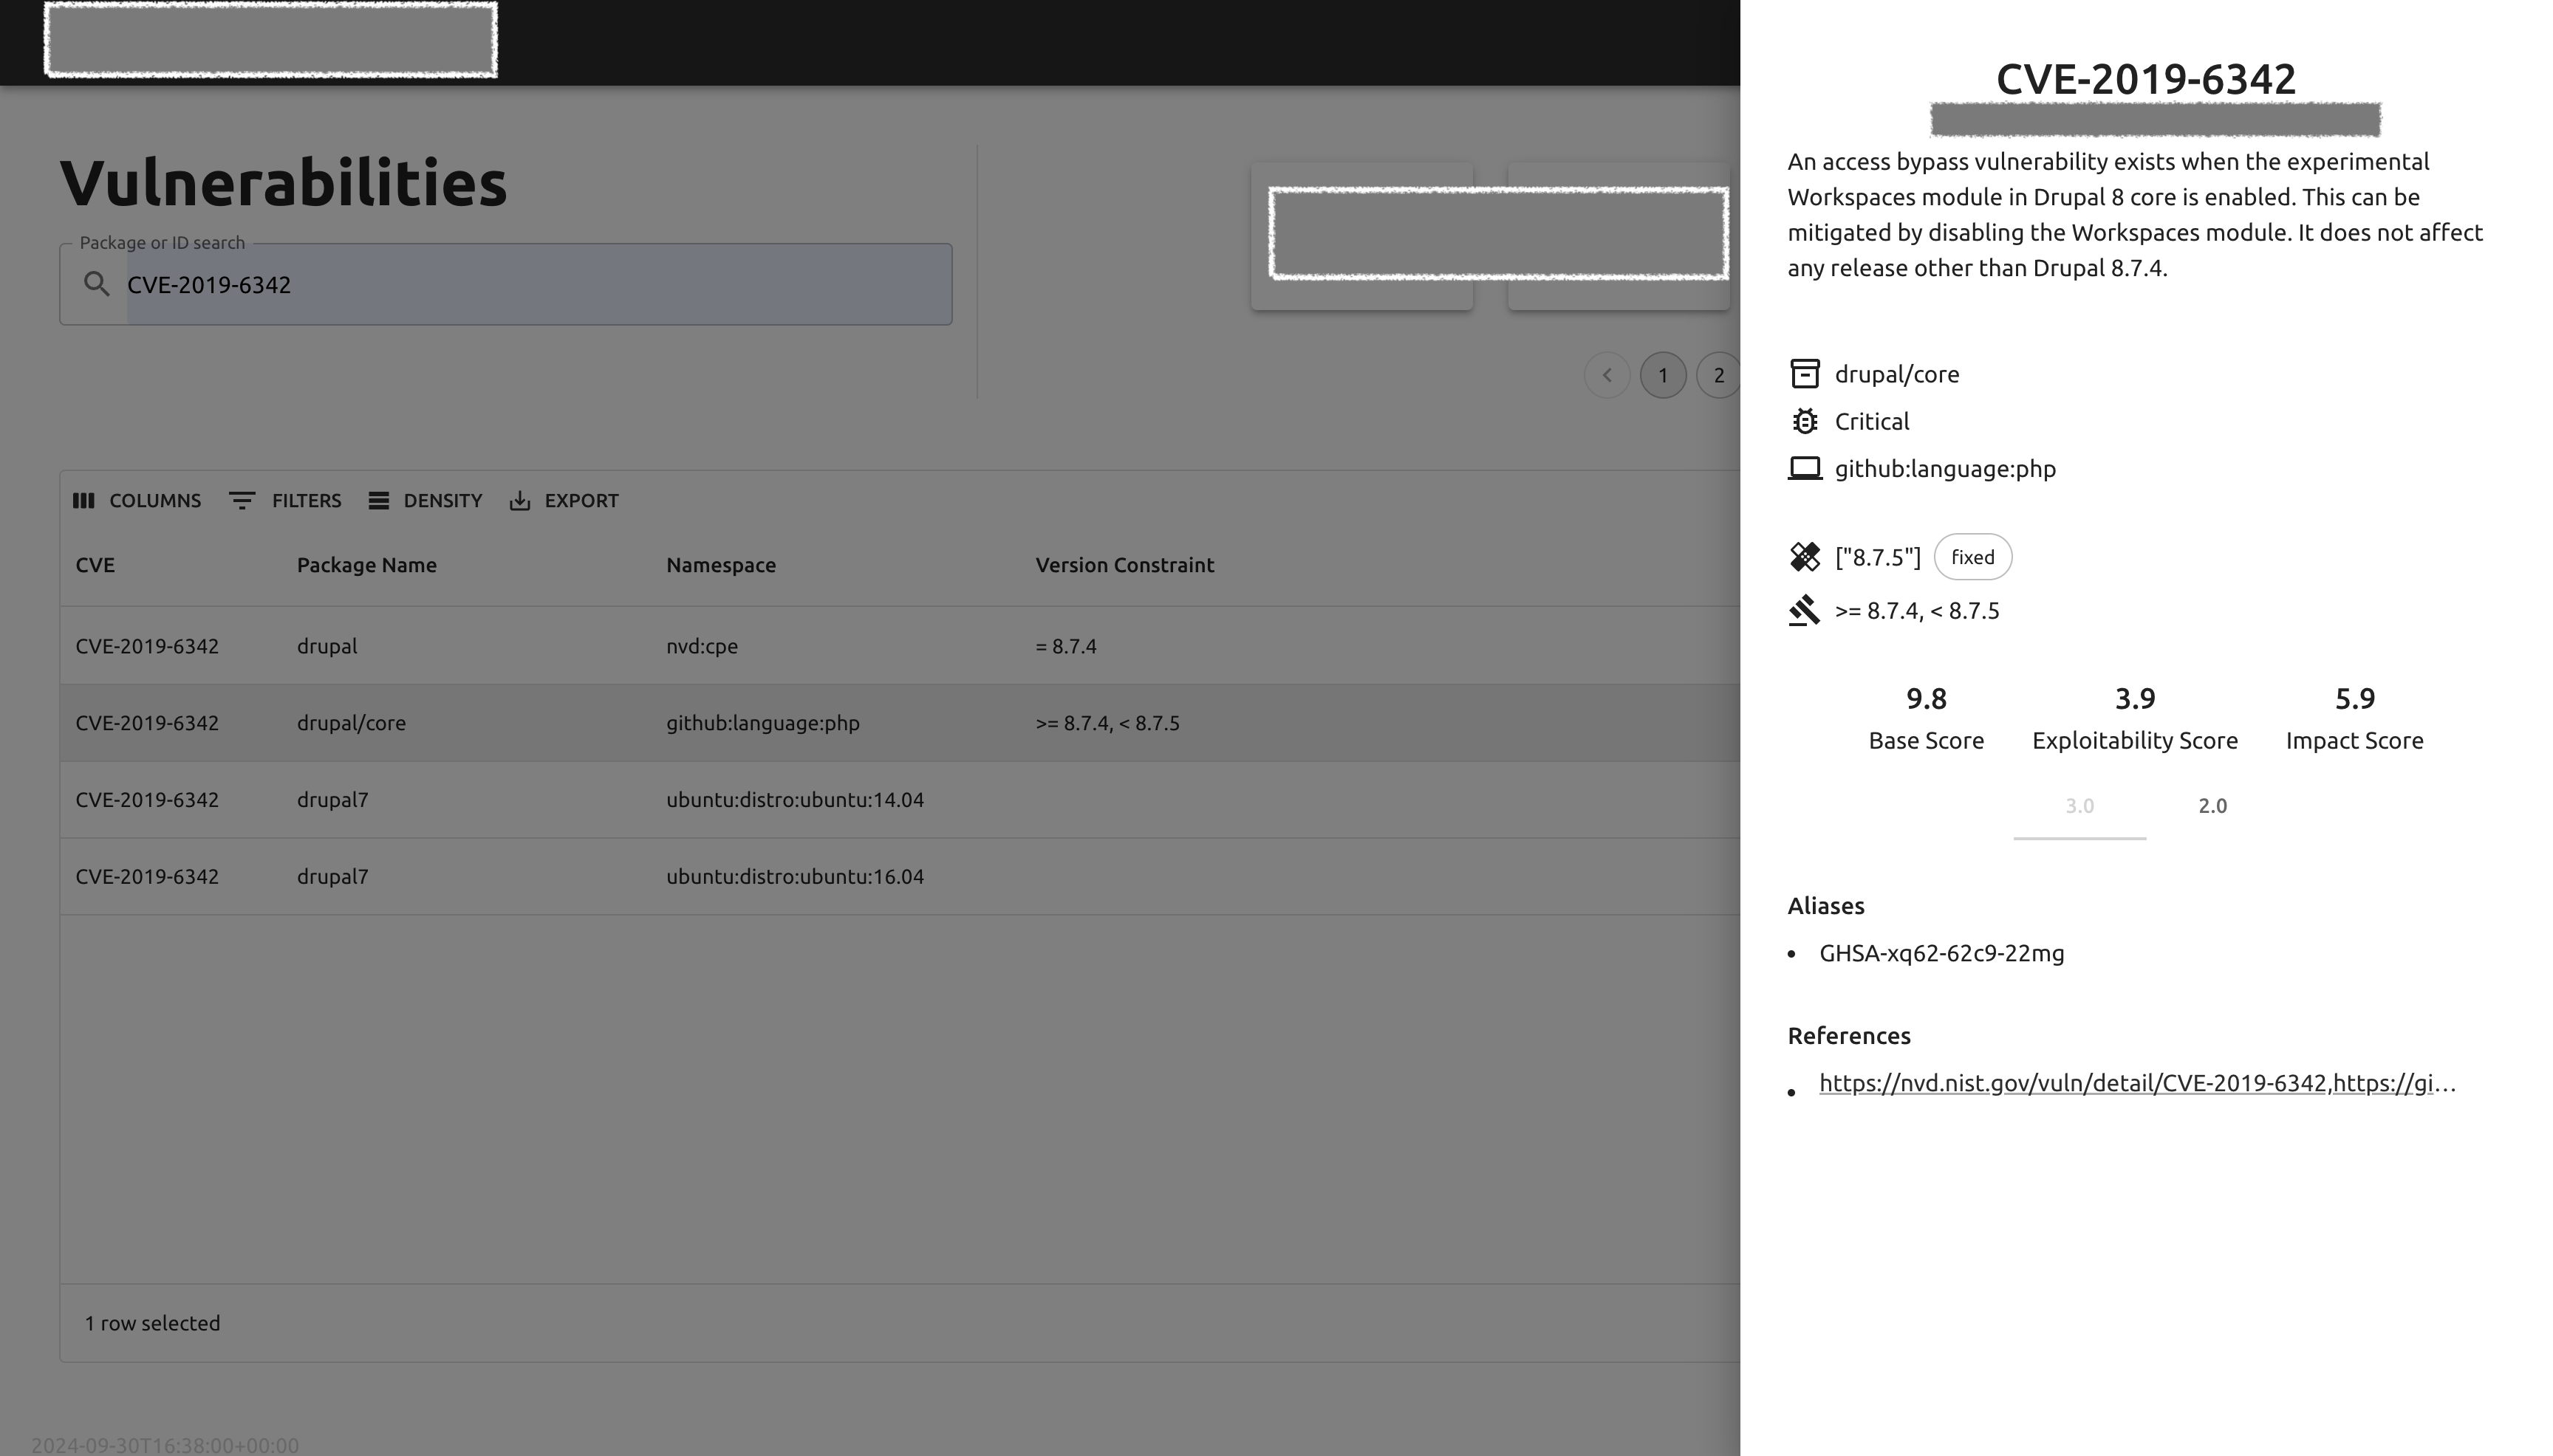Click the >= 8.7.4, < 8.7.5 table cell
Viewport: 2553px width, 1456px height.
(1107, 723)
